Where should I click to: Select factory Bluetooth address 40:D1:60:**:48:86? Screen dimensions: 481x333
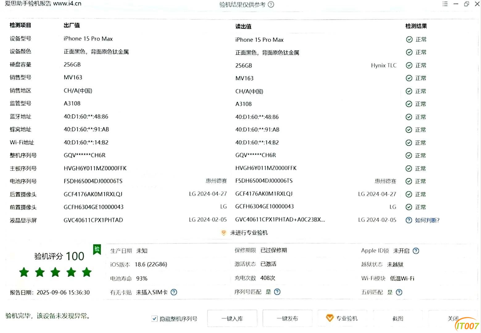[86, 117]
